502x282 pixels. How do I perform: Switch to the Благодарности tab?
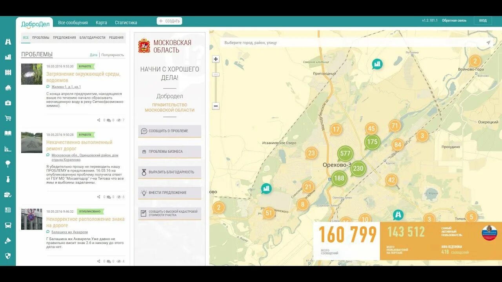point(93,38)
